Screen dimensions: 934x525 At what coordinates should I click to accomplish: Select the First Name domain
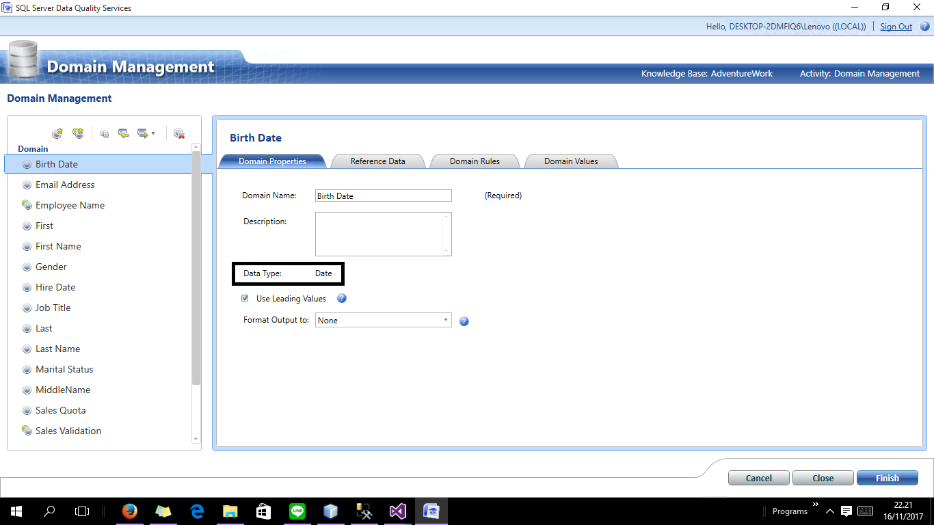[58, 246]
